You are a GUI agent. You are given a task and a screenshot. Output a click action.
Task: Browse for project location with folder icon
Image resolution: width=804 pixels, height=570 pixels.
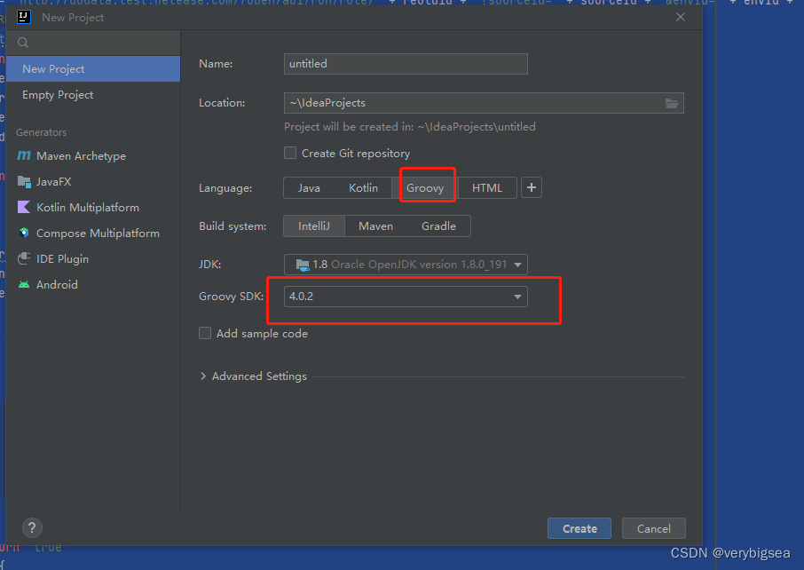click(x=672, y=103)
